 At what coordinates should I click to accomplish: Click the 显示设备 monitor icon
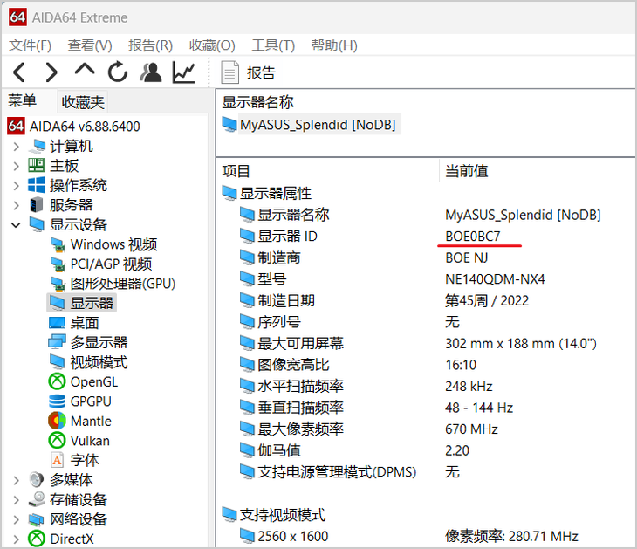37,224
